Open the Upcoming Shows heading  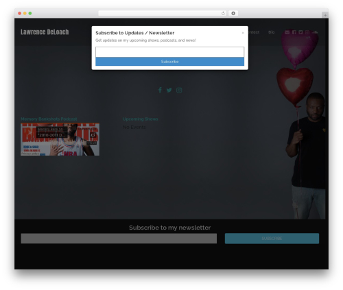pos(140,119)
